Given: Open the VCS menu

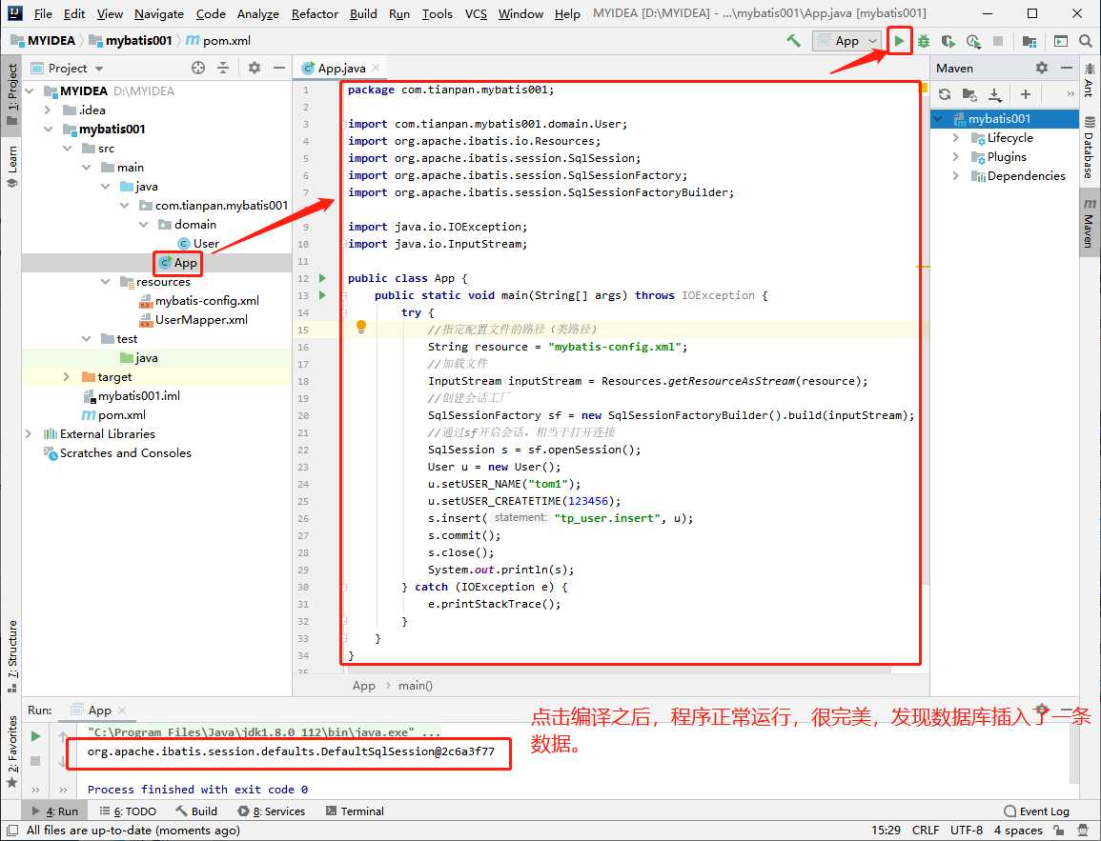Looking at the screenshot, I should pyautogui.click(x=476, y=14).
